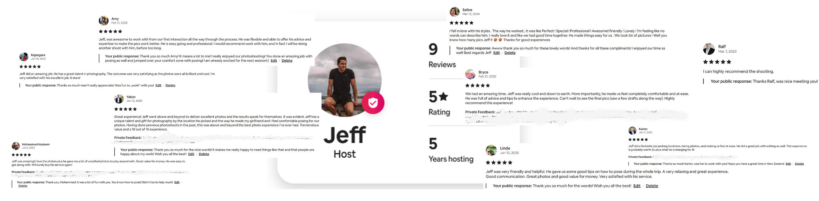Open Yakov's reviewer avatar
The image size is (819, 201).
coord(119,99)
